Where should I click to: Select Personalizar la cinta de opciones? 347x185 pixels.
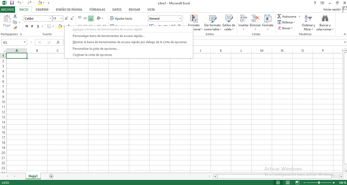(128, 48)
